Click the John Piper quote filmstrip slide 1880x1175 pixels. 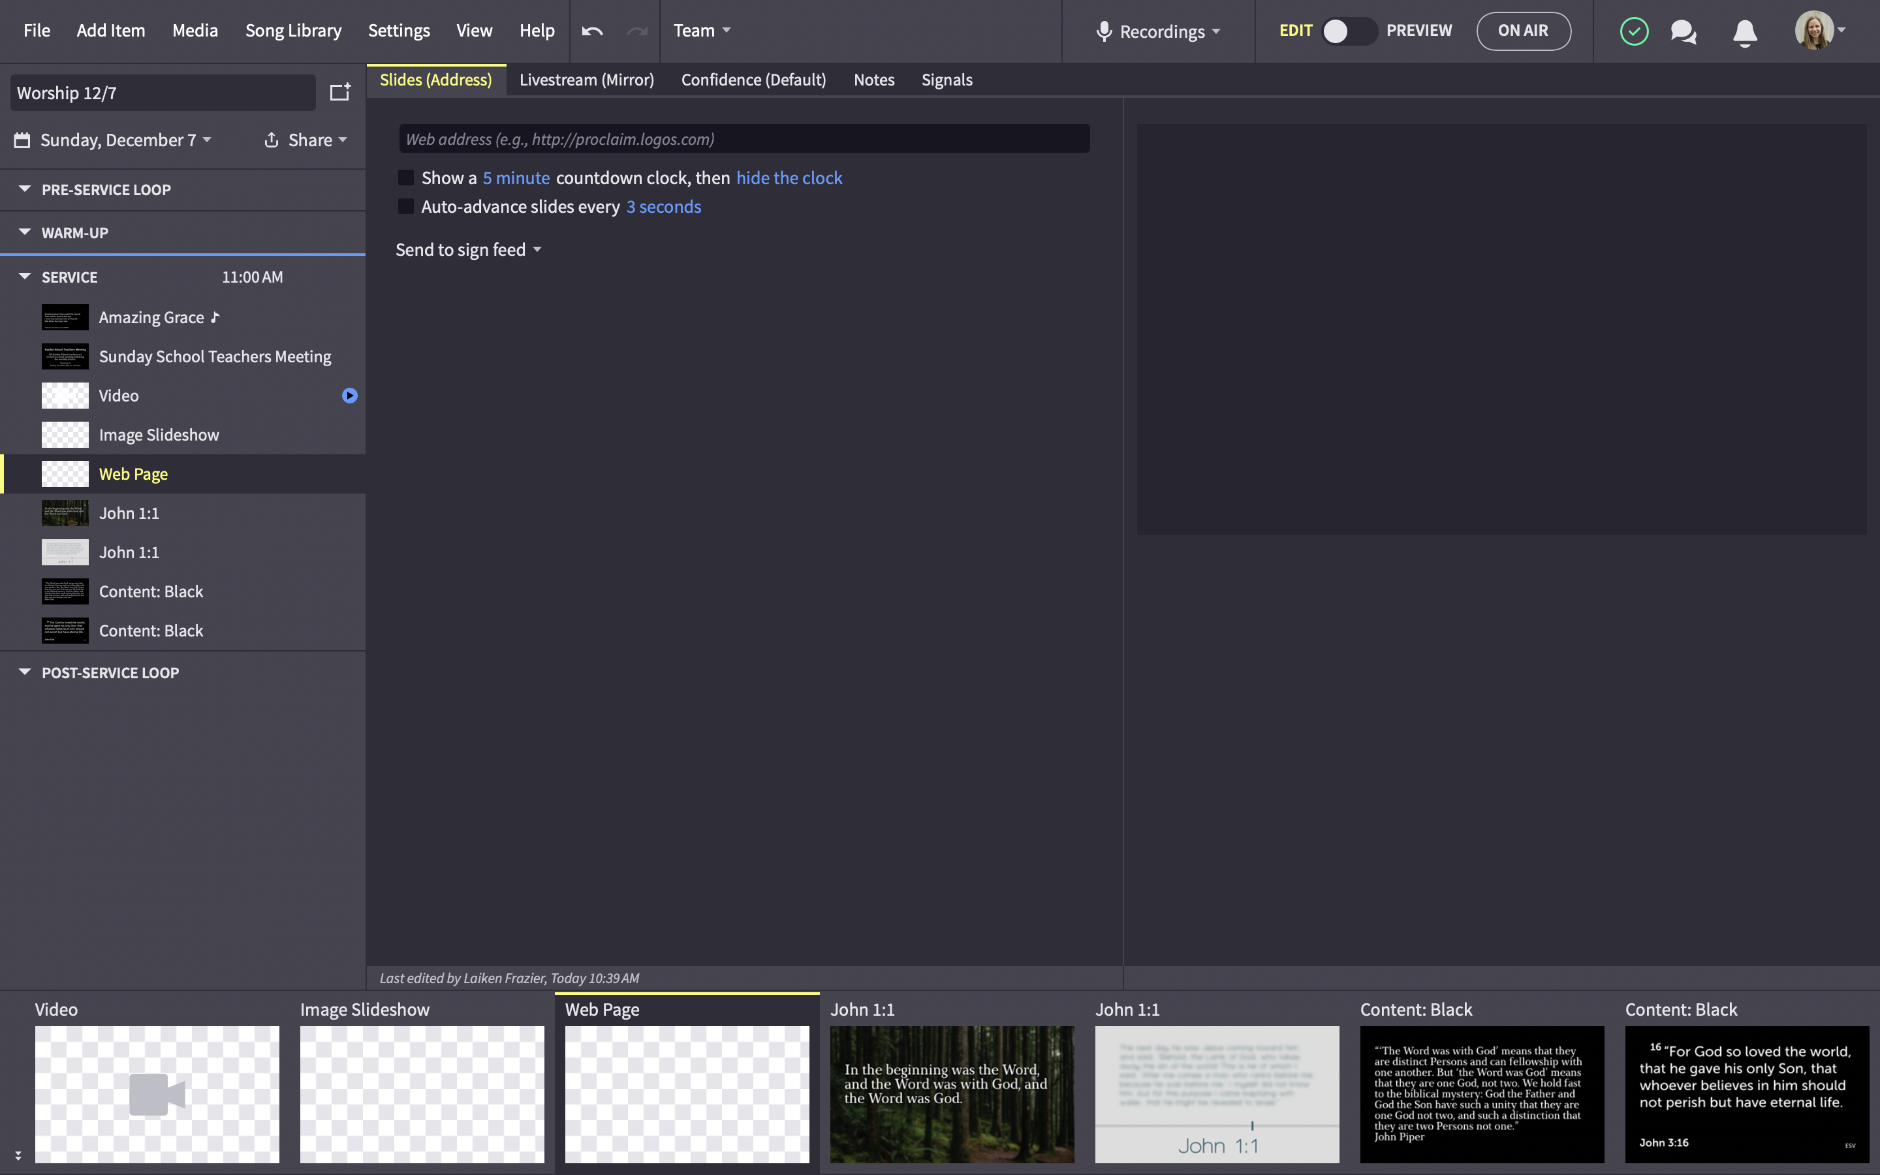[x=1481, y=1094]
